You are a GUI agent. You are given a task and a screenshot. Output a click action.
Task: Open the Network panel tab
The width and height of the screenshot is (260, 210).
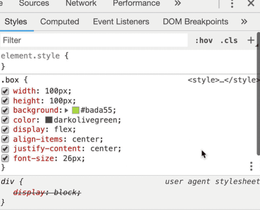tap(81, 3)
